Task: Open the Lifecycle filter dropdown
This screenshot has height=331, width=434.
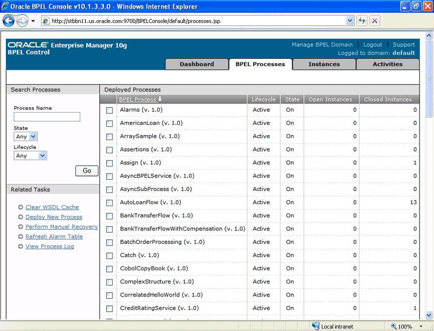Action: point(30,156)
